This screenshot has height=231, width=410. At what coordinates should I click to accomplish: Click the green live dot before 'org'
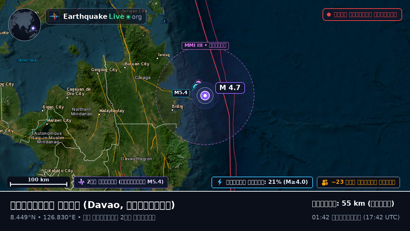click(x=128, y=17)
